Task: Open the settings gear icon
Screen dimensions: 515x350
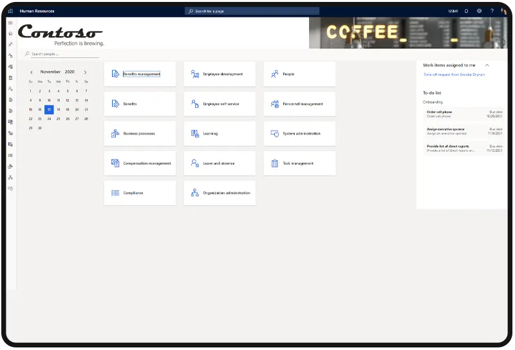Action: coord(479,11)
